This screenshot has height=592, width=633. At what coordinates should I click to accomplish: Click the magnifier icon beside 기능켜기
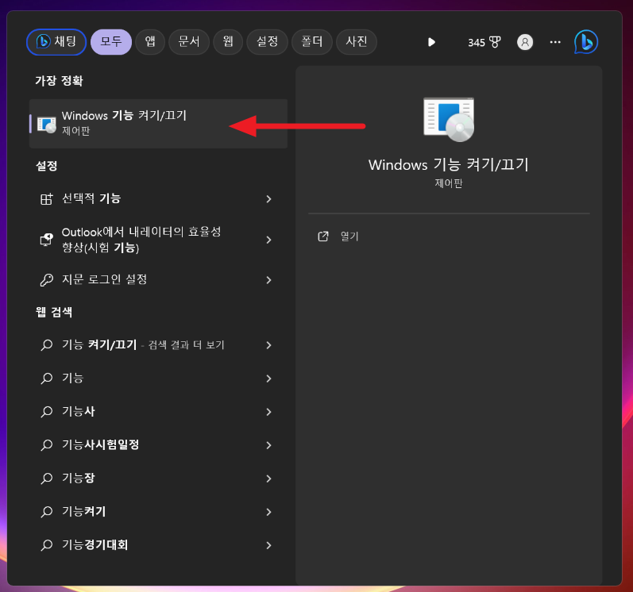pos(46,512)
